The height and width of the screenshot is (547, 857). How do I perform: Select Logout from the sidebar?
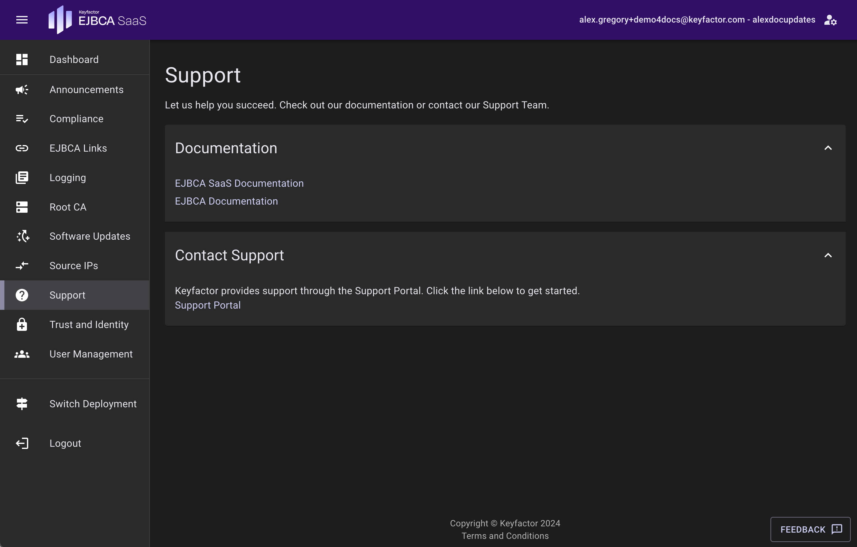click(x=65, y=443)
